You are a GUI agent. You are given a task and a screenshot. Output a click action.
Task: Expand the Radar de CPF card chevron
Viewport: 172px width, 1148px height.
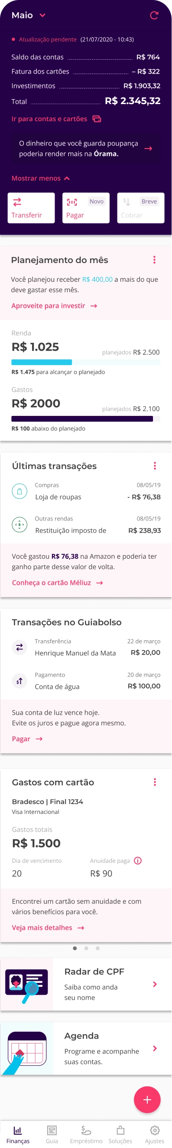coord(155,984)
